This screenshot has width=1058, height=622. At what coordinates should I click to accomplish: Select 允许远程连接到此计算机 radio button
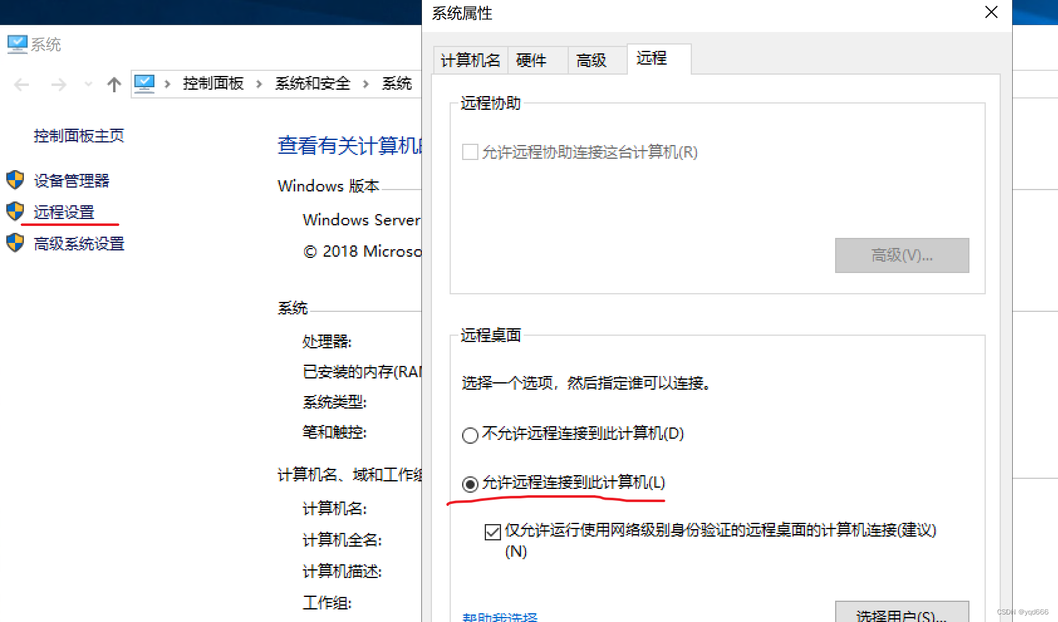tap(470, 484)
